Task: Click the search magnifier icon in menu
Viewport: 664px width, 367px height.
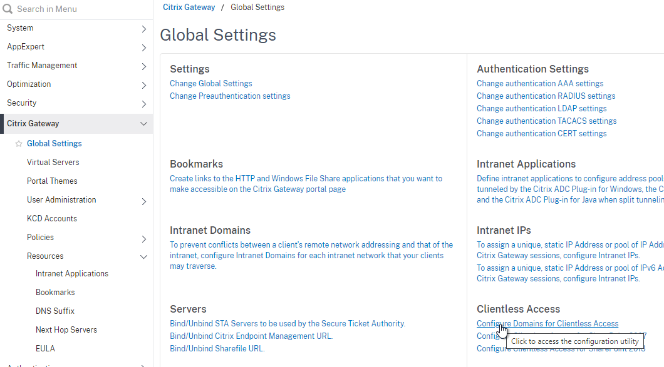Action: (8, 9)
